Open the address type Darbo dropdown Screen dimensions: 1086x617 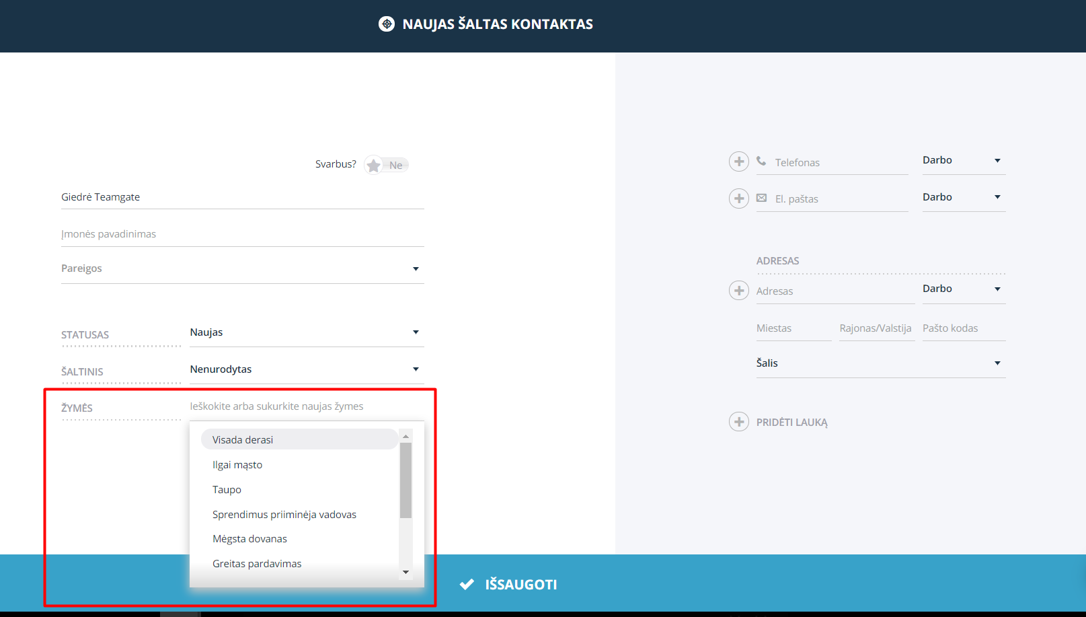(964, 289)
